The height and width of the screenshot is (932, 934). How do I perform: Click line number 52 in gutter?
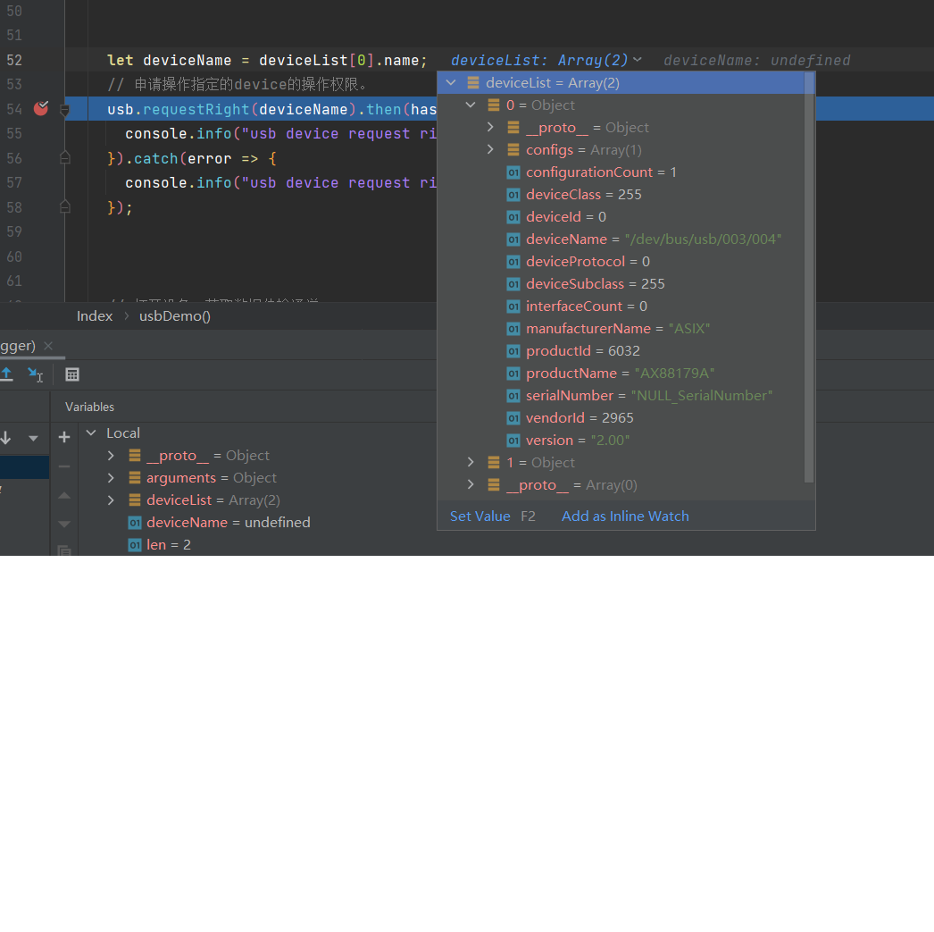coord(14,60)
